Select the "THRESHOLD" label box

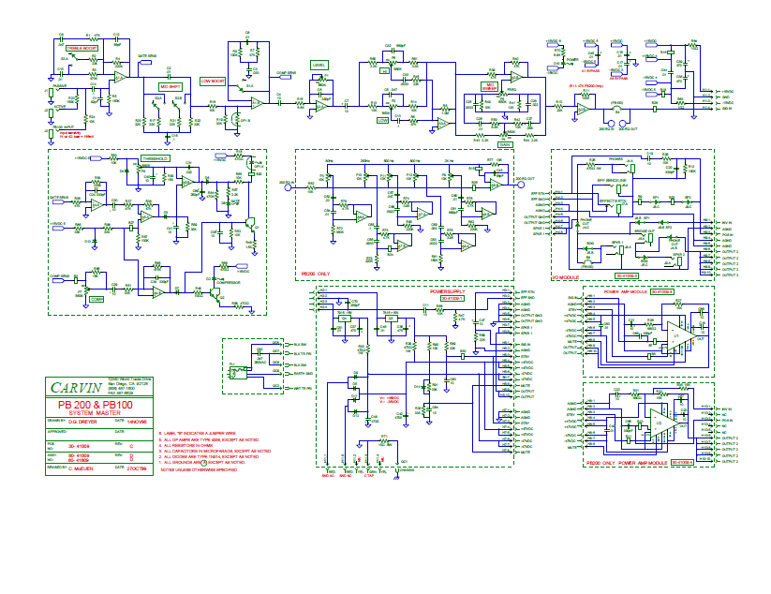click(156, 158)
